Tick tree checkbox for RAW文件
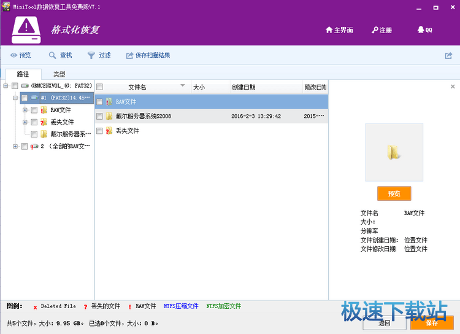This screenshot has width=460, height=334. tap(34, 110)
